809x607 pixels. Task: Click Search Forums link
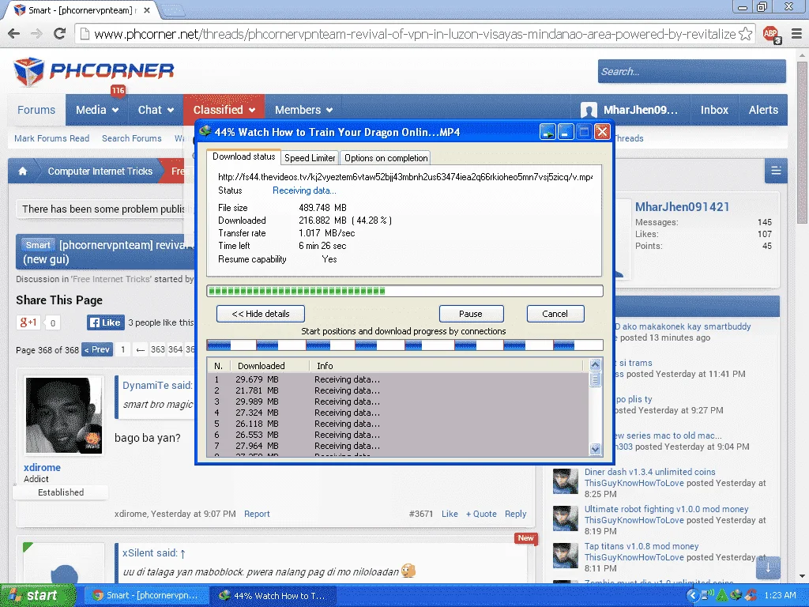click(x=132, y=138)
